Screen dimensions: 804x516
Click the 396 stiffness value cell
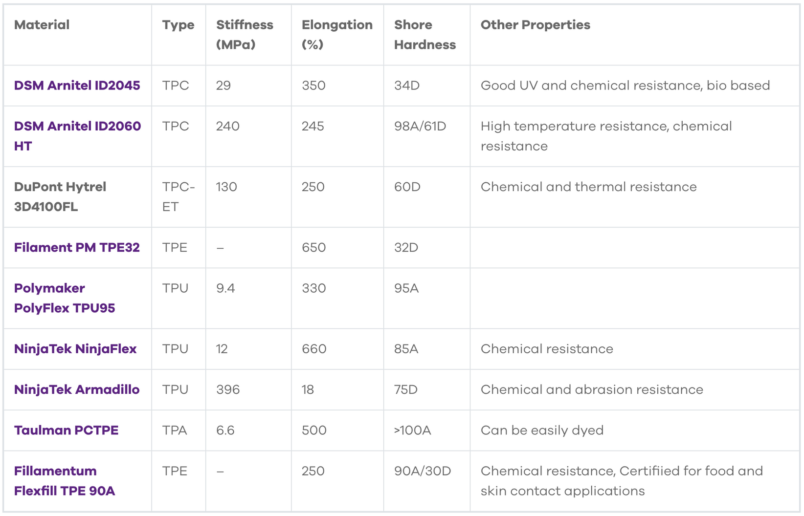[x=228, y=389]
